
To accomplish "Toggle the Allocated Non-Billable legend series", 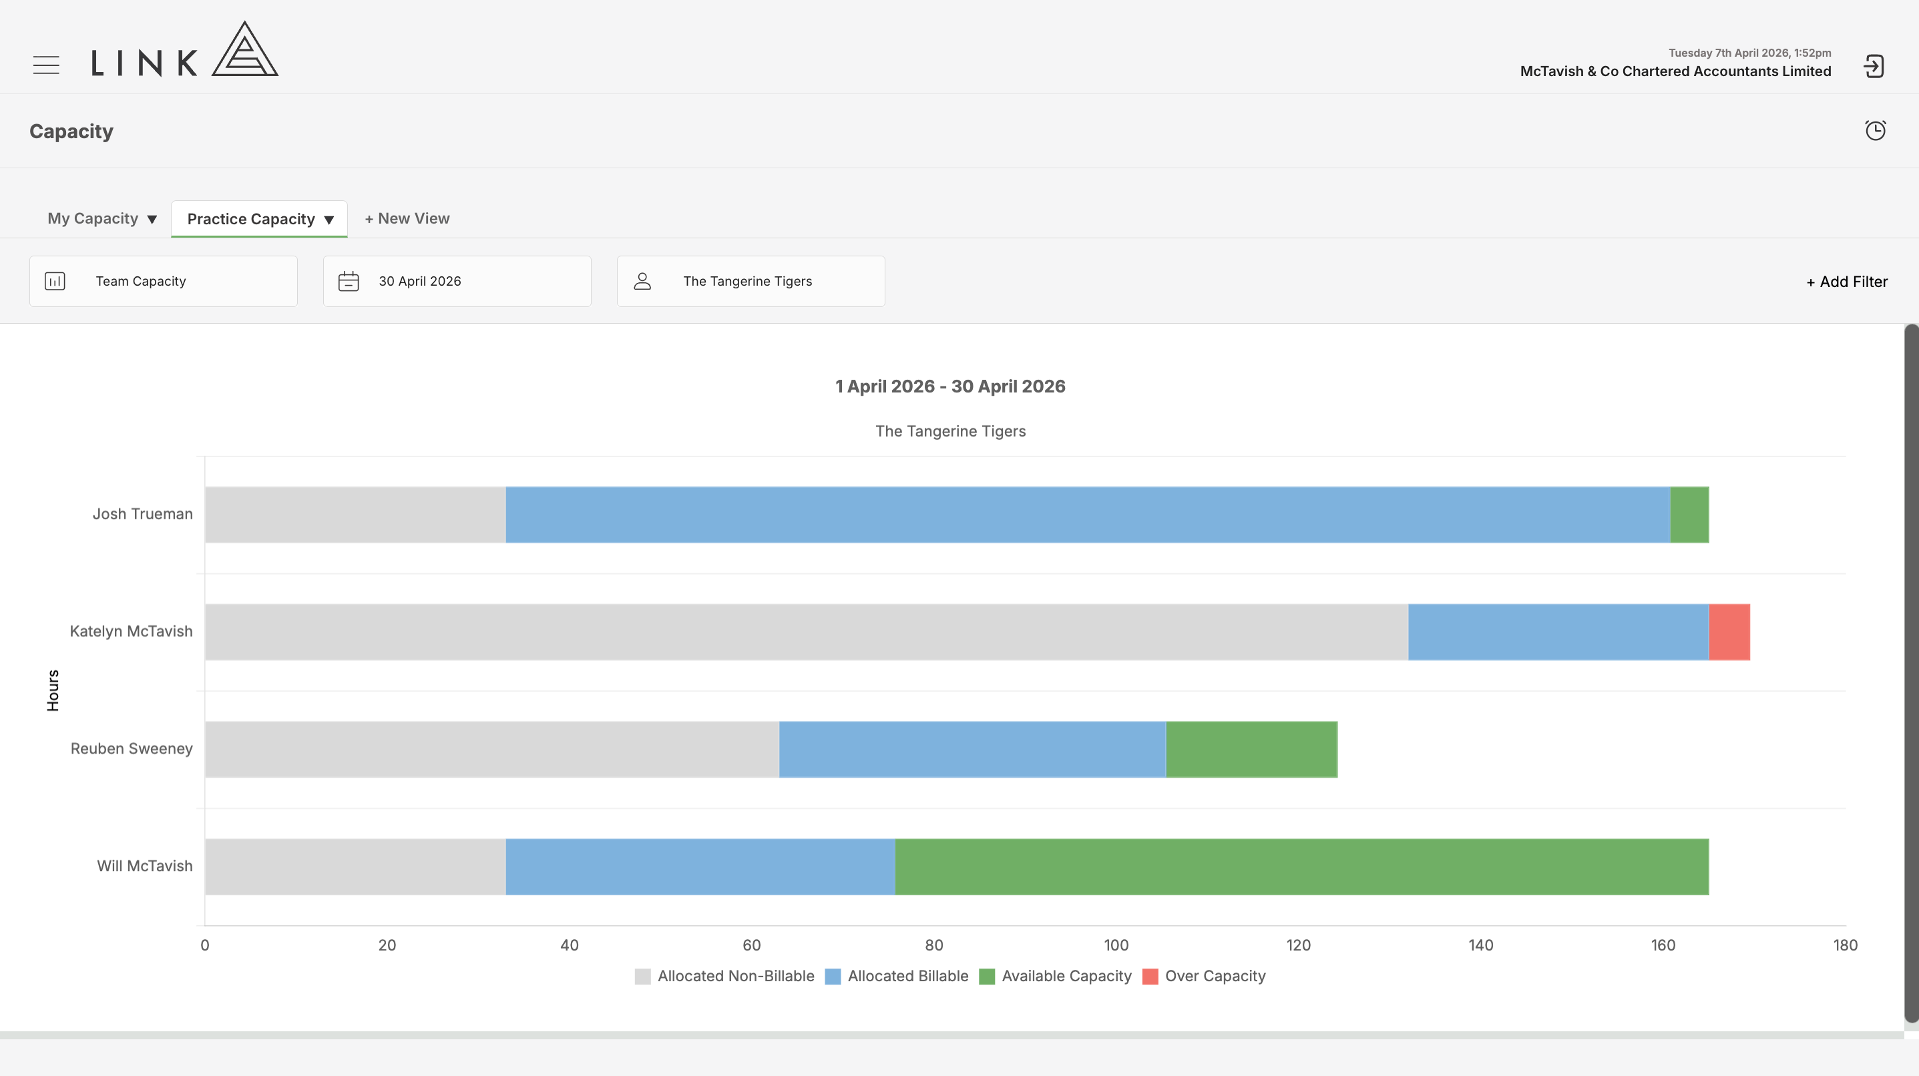I will [724, 977].
